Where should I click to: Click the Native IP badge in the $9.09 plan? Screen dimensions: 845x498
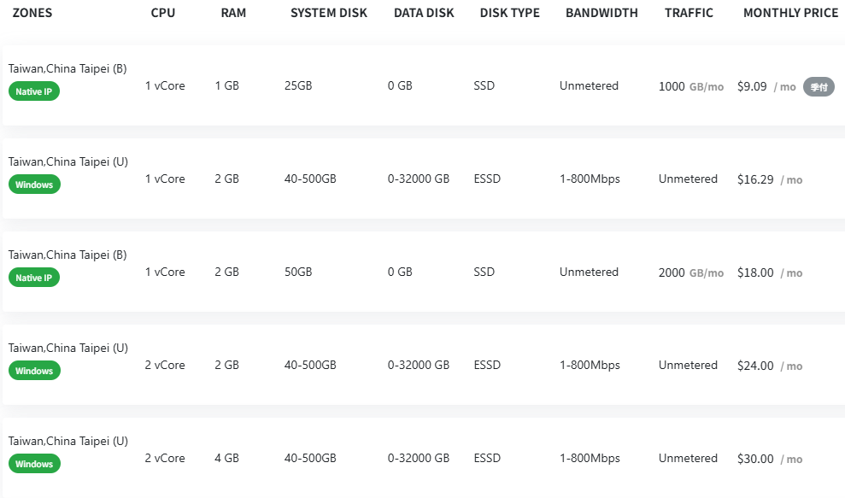click(34, 91)
